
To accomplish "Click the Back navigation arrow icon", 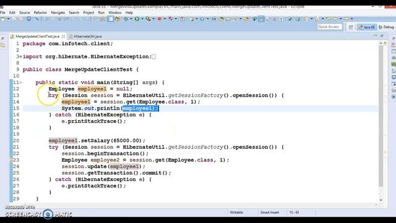I will tap(335, 19).
